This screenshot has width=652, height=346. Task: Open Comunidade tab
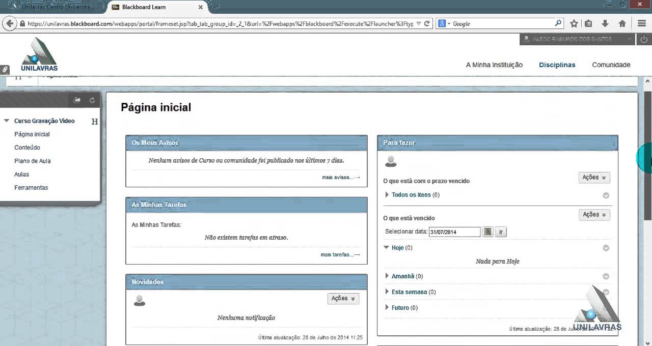tap(611, 65)
